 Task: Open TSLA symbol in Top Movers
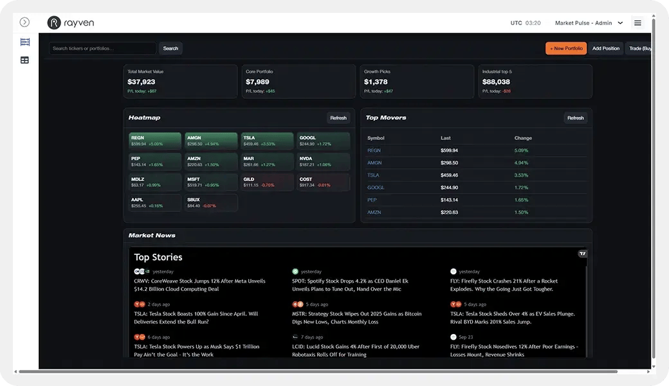pyautogui.click(x=373, y=175)
